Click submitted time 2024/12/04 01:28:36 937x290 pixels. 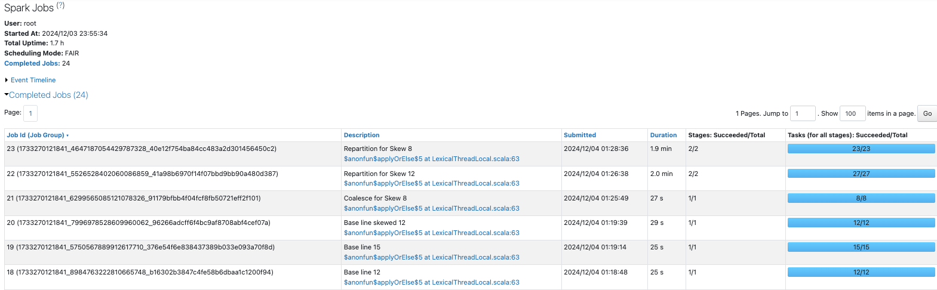coord(596,149)
